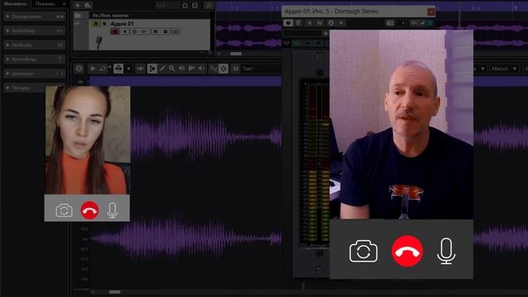Click the plugin preset name field
The width and height of the screenshot is (528, 297).
coord(303,33)
